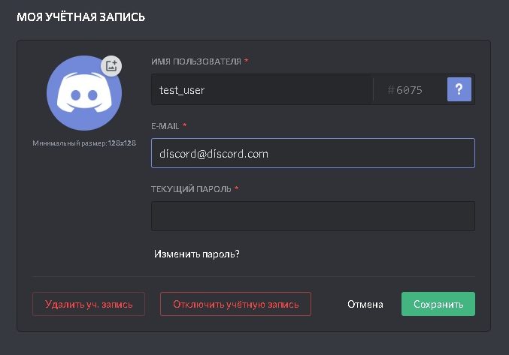This screenshot has height=355, width=509.
Task: Focus the discord@discord.com e-mail field
Action: click(313, 153)
